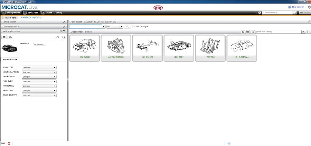This screenshot has height=146, width=311.
Task: Click the New session window icon
Action: pos(290,7)
